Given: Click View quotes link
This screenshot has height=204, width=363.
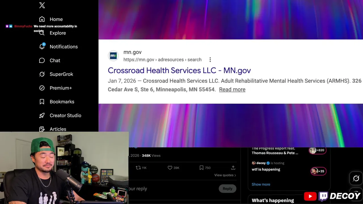Looking at the screenshot, I should (x=225, y=175).
